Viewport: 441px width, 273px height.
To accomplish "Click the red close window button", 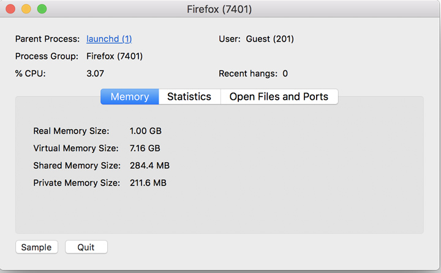I will pyautogui.click(x=10, y=9).
